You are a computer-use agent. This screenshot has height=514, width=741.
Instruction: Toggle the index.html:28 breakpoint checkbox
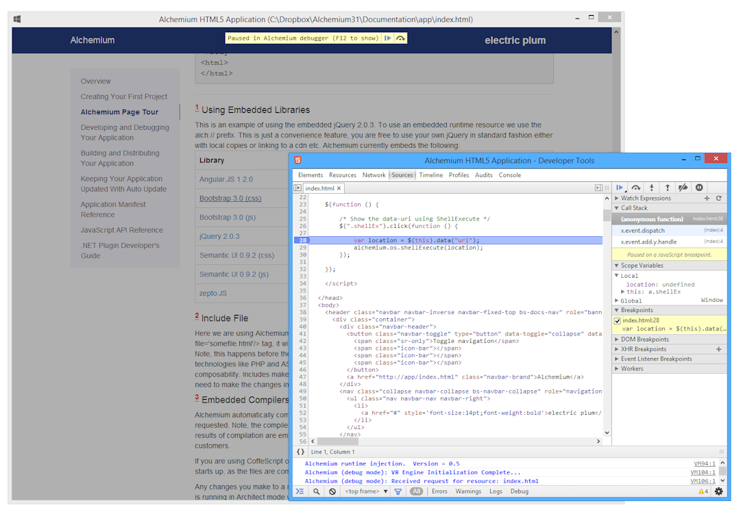tap(617, 320)
